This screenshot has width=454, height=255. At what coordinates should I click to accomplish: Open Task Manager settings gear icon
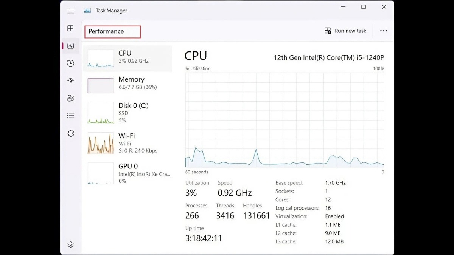[70, 245]
